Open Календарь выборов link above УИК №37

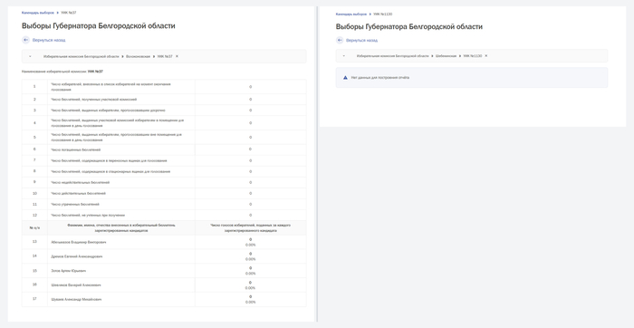[38, 13]
